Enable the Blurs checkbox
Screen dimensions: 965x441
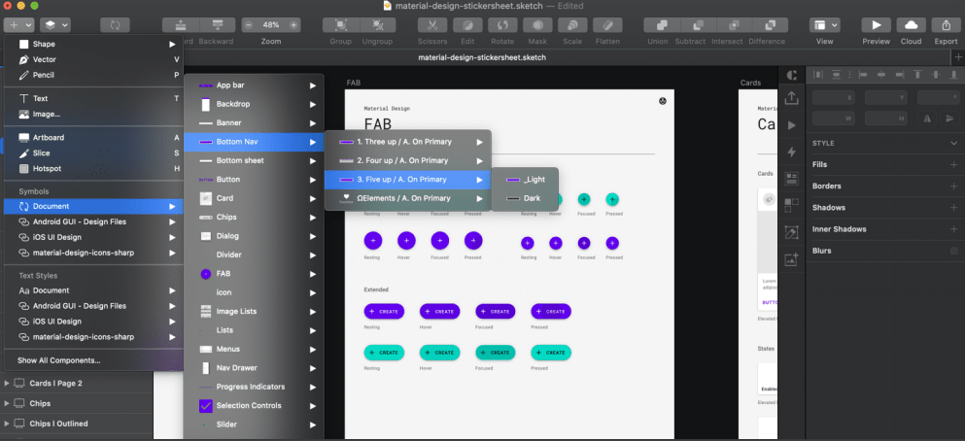click(953, 251)
